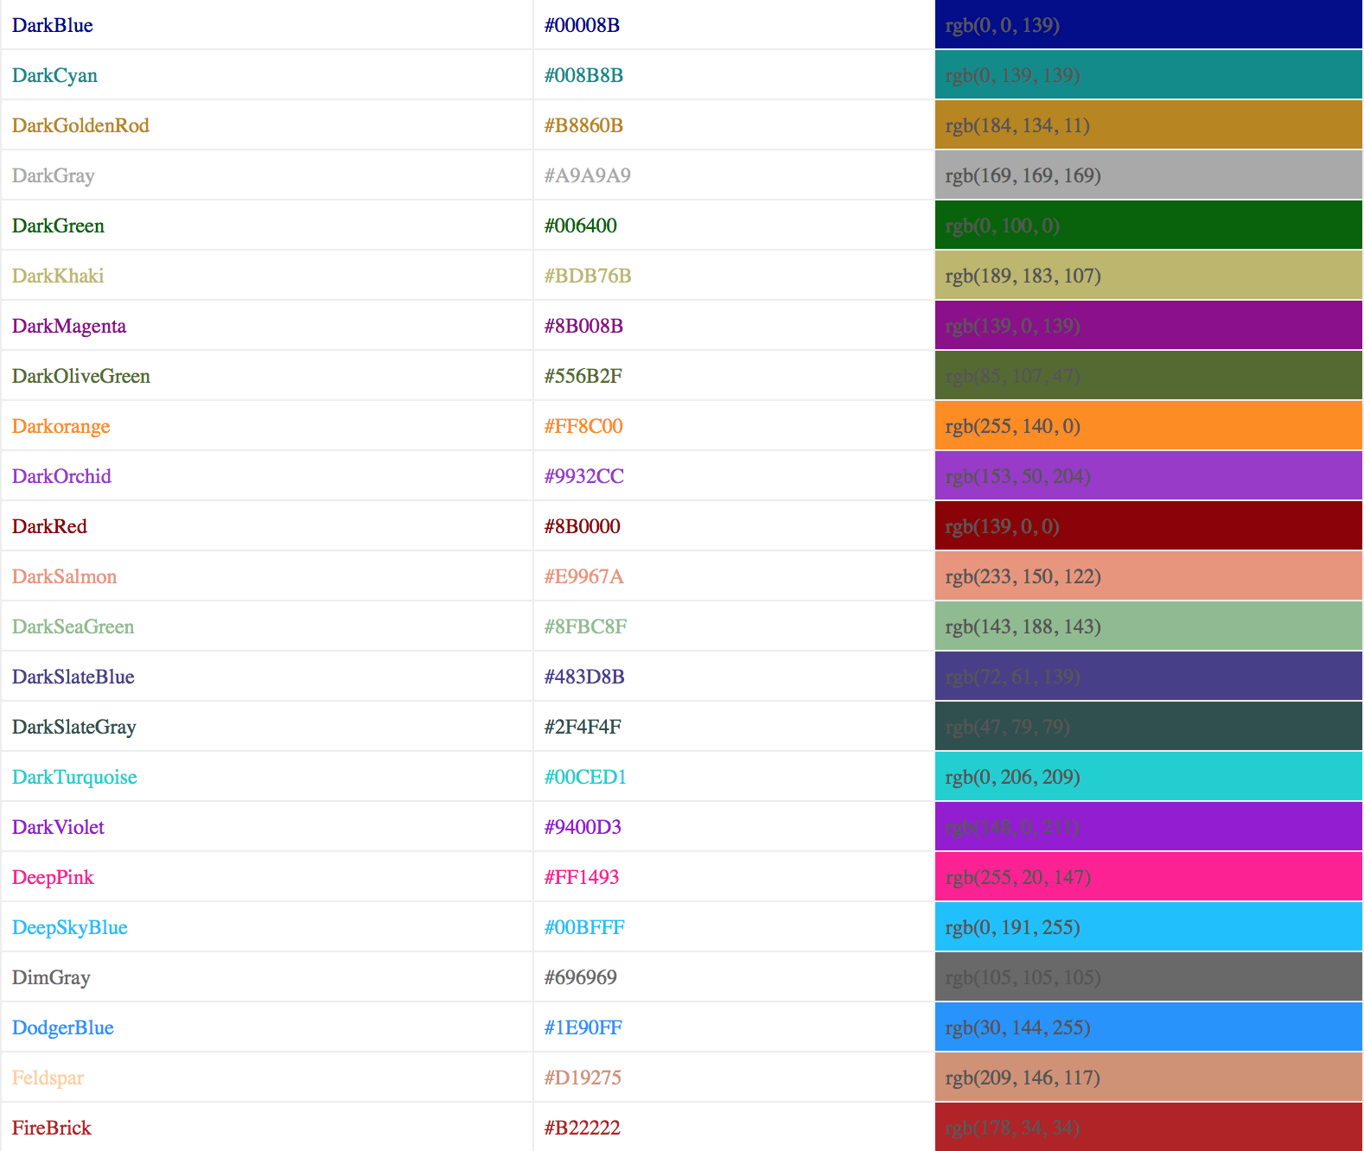The image size is (1364, 1151).
Task: Select hex value #2F4F4F
Action: [x=583, y=727]
